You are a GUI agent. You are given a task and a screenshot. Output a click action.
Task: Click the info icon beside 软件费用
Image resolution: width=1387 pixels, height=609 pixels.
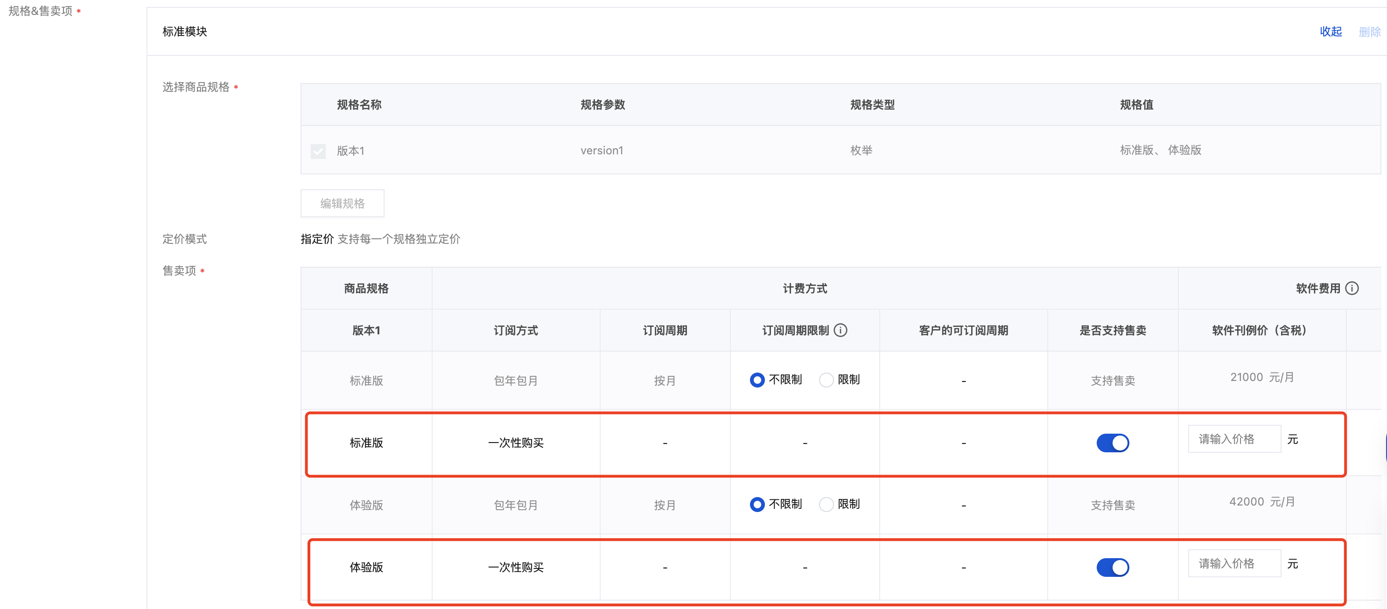pyautogui.click(x=1352, y=288)
